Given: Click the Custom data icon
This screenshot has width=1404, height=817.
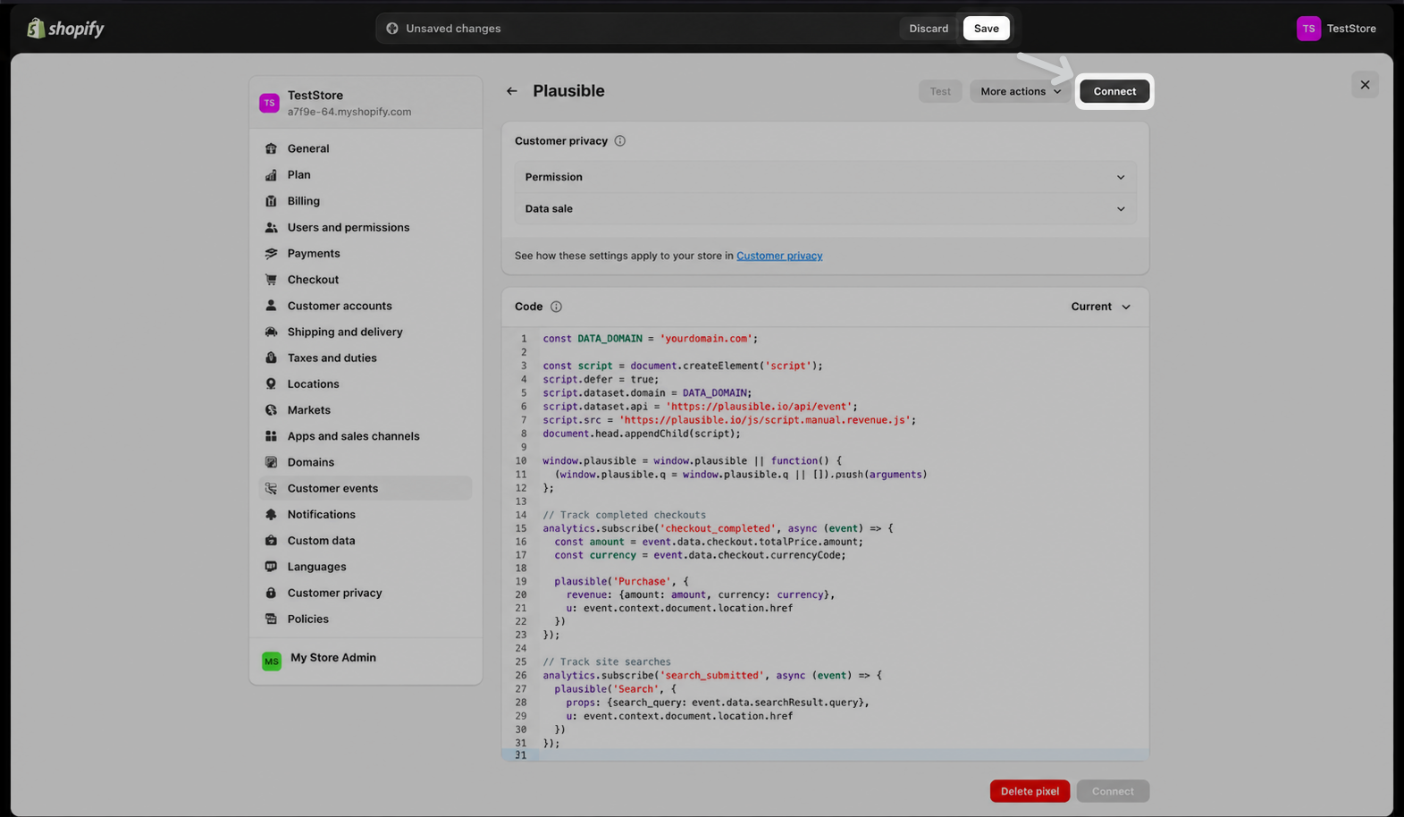Looking at the screenshot, I should [271, 541].
